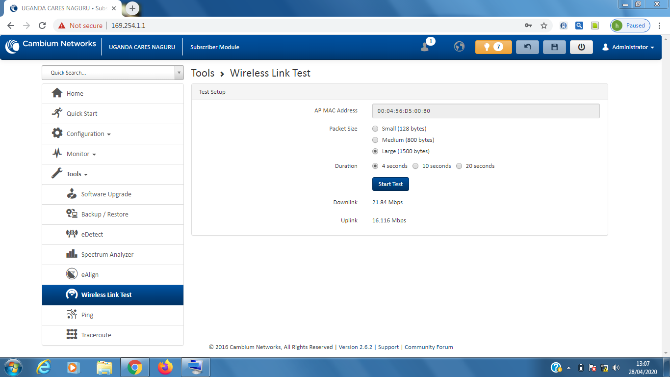
Task: Click the save configuration disk icon
Action: tap(554, 47)
